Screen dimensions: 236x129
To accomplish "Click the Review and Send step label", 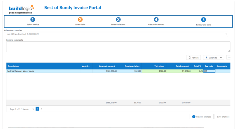I will 203,25.
